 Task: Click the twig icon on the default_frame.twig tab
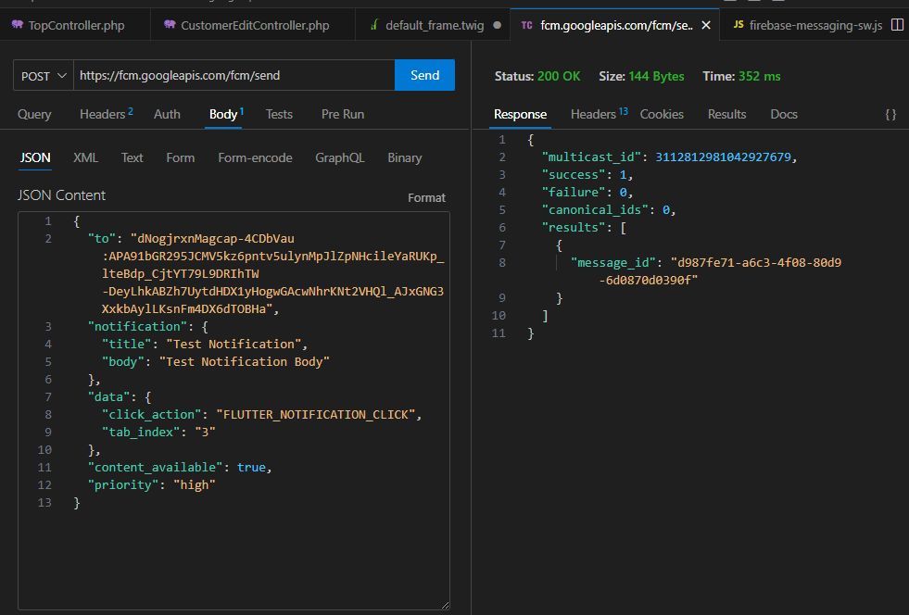point(374,25)
